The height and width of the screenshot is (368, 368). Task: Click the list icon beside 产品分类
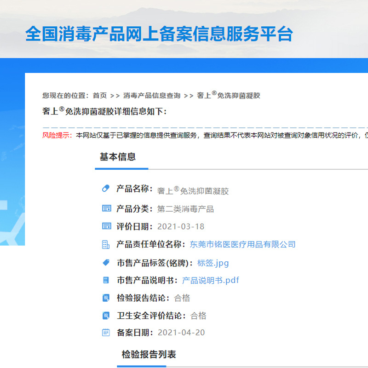click(106, 209)
